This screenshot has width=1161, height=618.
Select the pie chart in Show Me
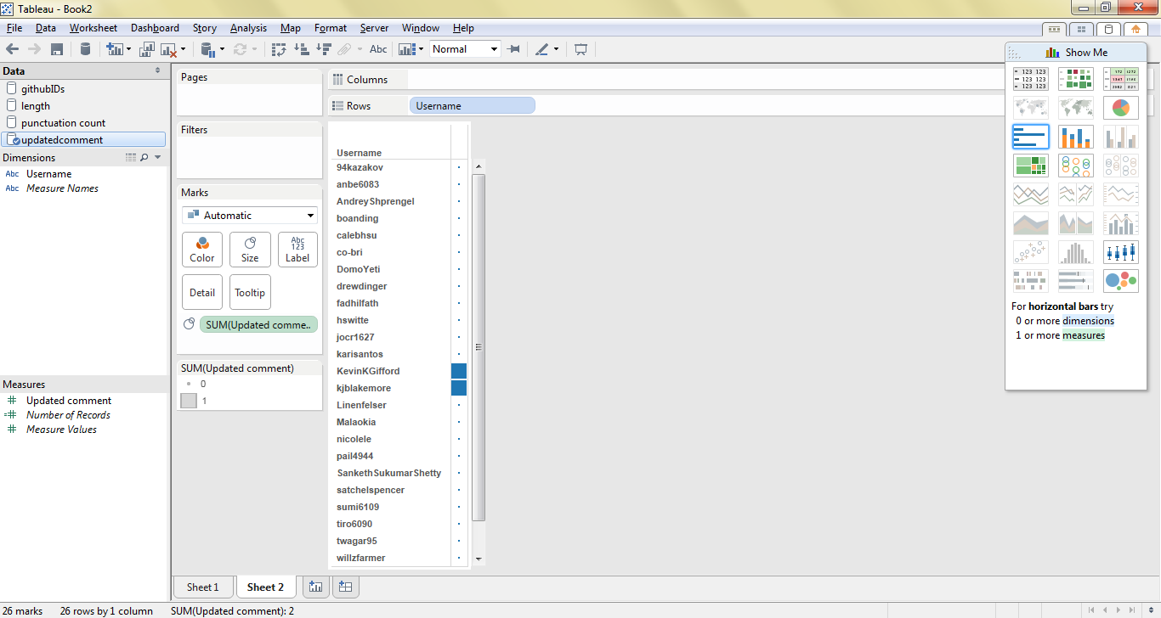[1121, 108]
